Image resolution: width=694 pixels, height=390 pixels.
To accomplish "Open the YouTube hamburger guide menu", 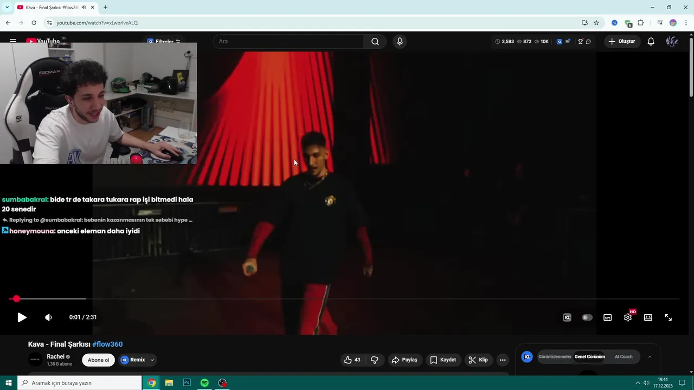I will [x=13, y=41].
